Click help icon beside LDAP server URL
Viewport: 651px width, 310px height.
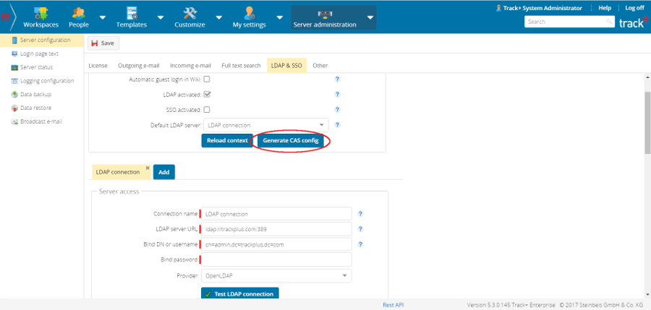tap(360, 229)
